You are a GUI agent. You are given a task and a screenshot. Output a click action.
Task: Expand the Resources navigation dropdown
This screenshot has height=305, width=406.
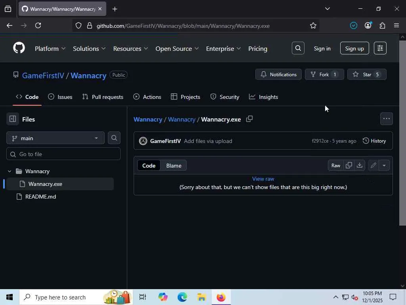pyautogui.click(x=130, y=48)
